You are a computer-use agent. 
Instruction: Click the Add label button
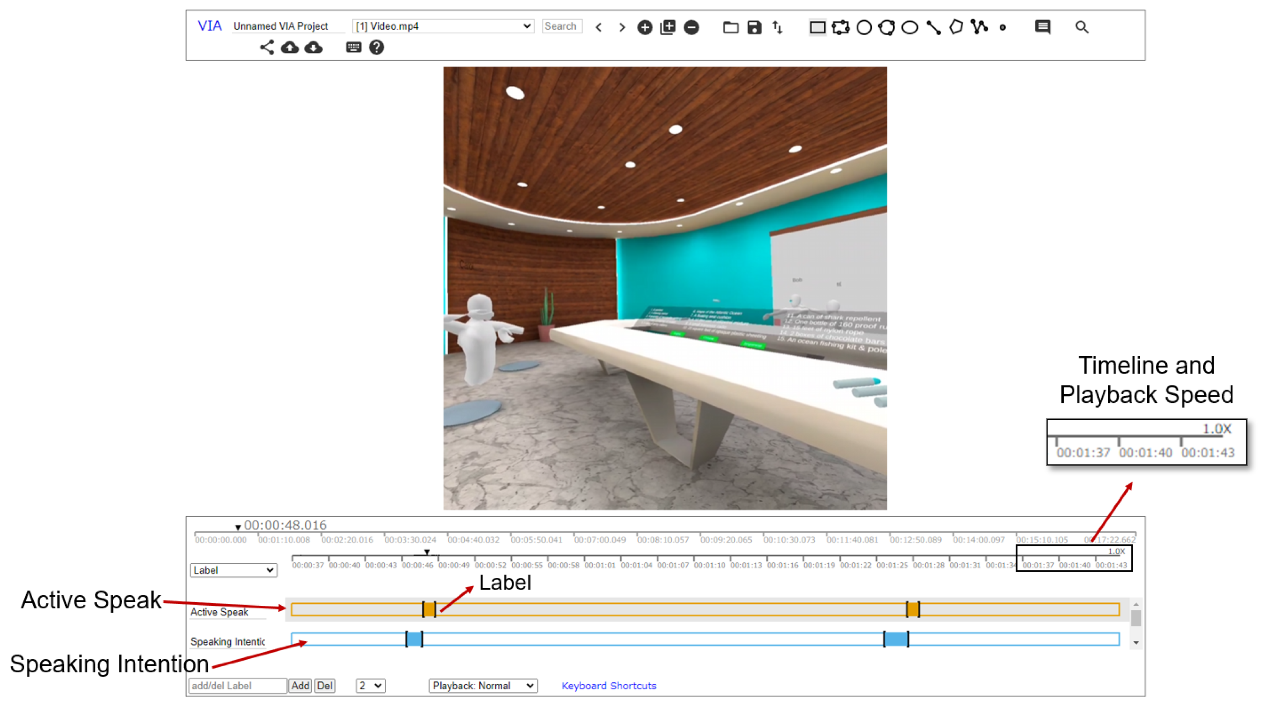300,685
